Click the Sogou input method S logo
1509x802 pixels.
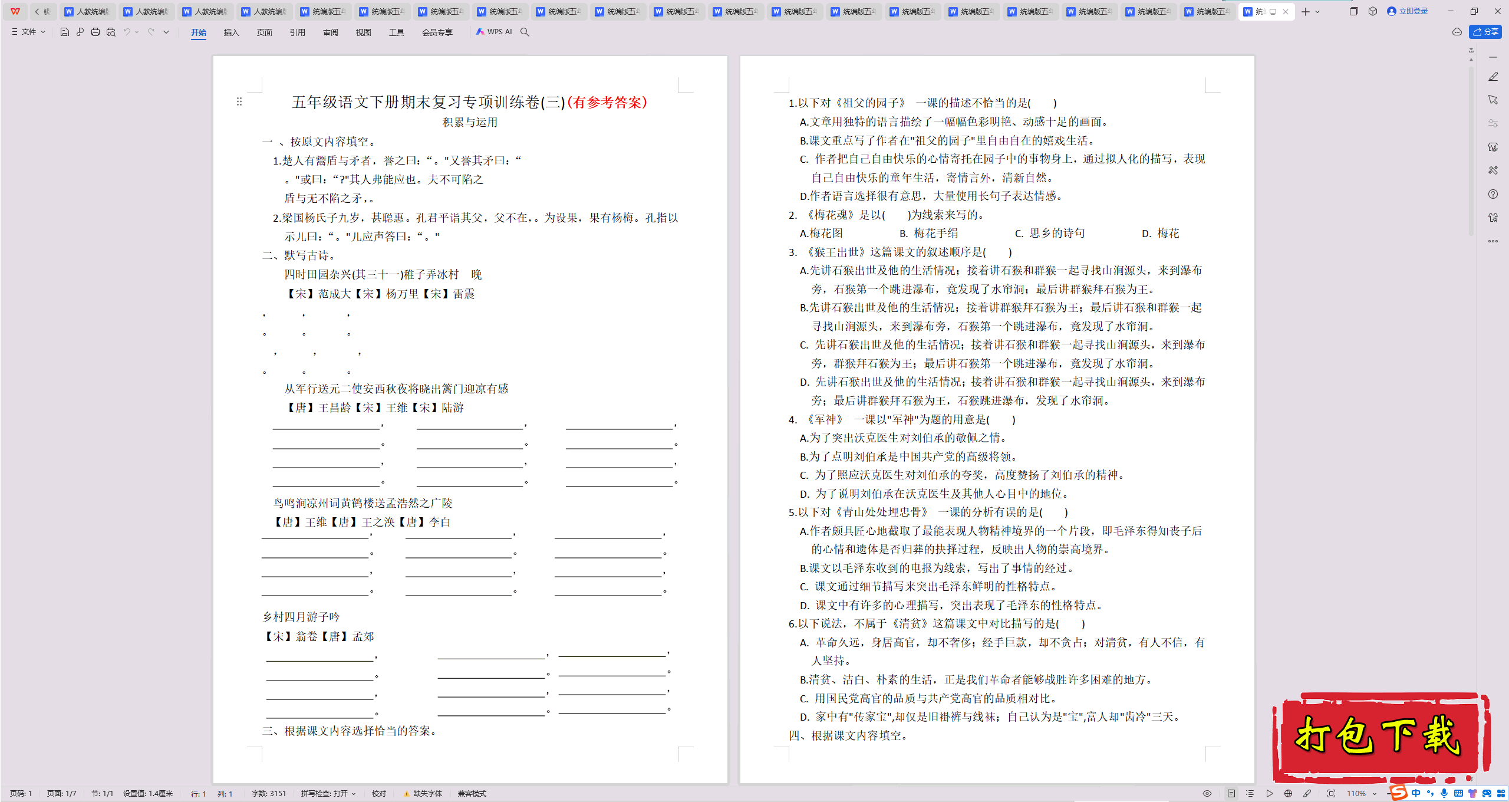coord(1398,793)
